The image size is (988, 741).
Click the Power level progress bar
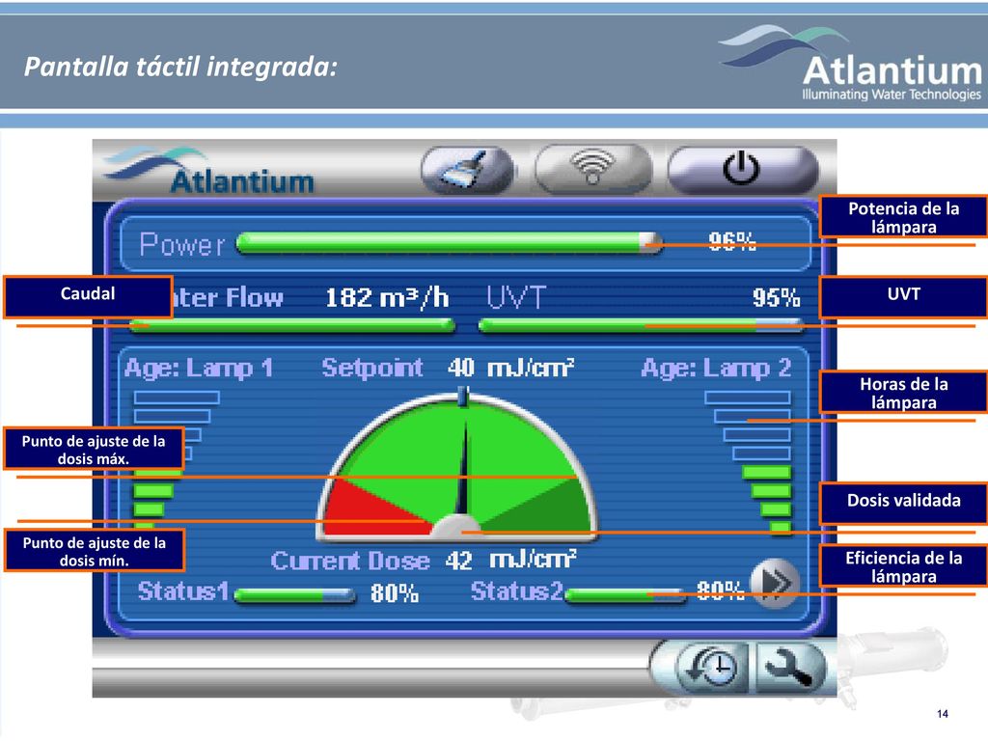(450, 243)
